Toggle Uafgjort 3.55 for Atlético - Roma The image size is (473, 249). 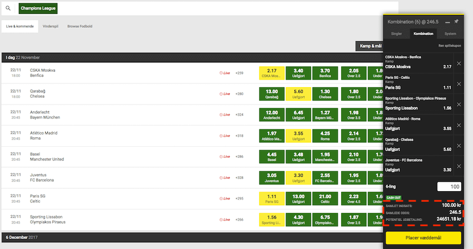298,136
